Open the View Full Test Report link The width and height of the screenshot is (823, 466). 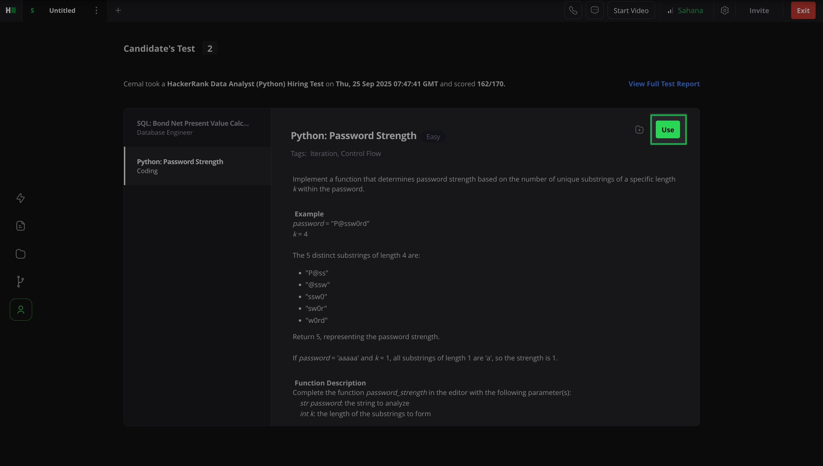coord(664,84)
